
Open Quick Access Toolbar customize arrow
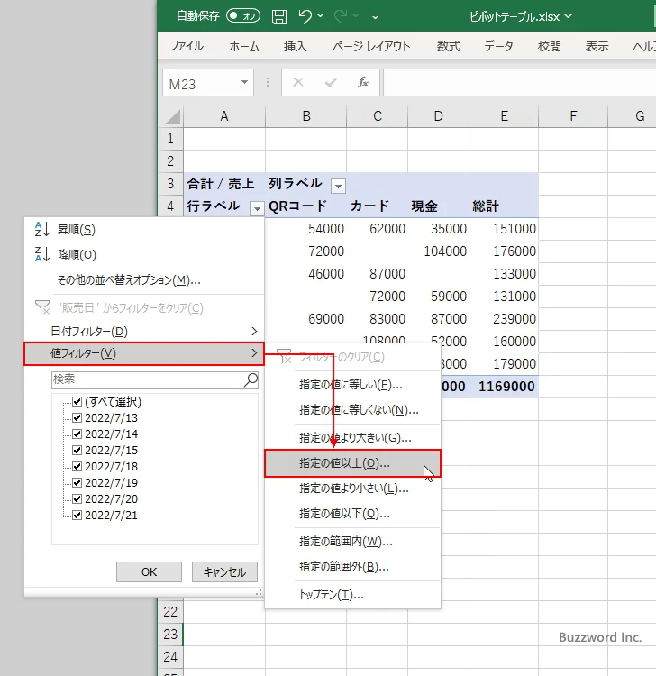coord(376,17)
